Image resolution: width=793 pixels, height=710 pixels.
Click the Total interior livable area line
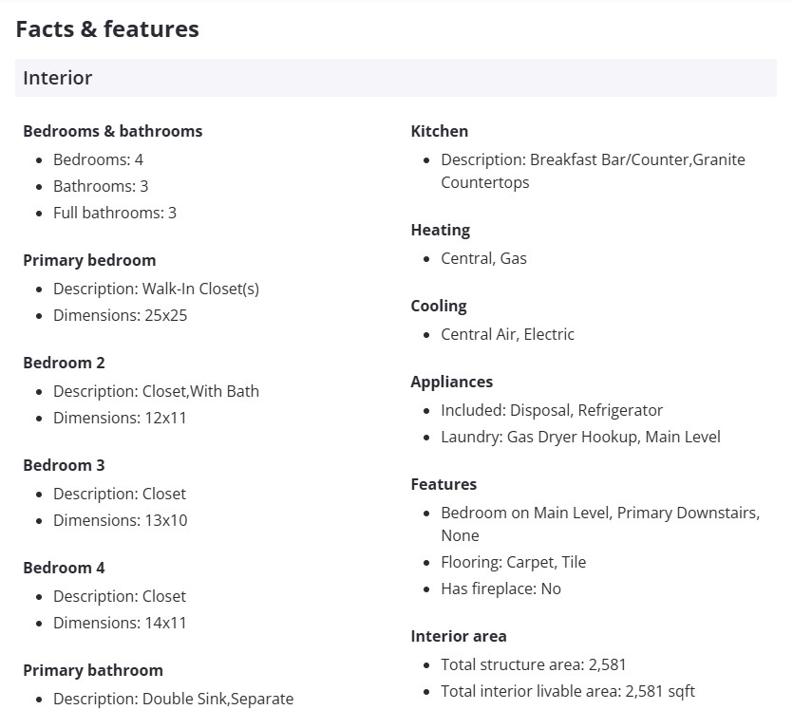pyautogui.click(x=568, y=691)
